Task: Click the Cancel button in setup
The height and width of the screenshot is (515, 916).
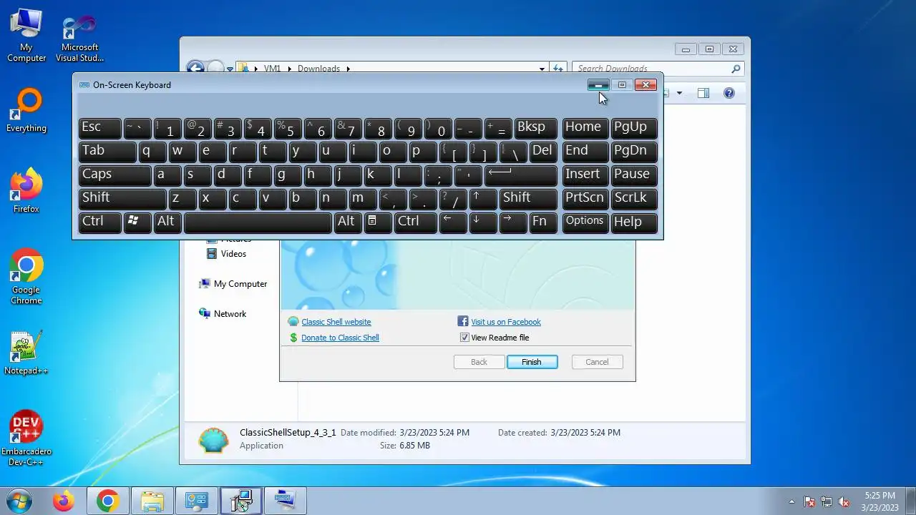Action: pyautogui.click(x=597, y=362)
